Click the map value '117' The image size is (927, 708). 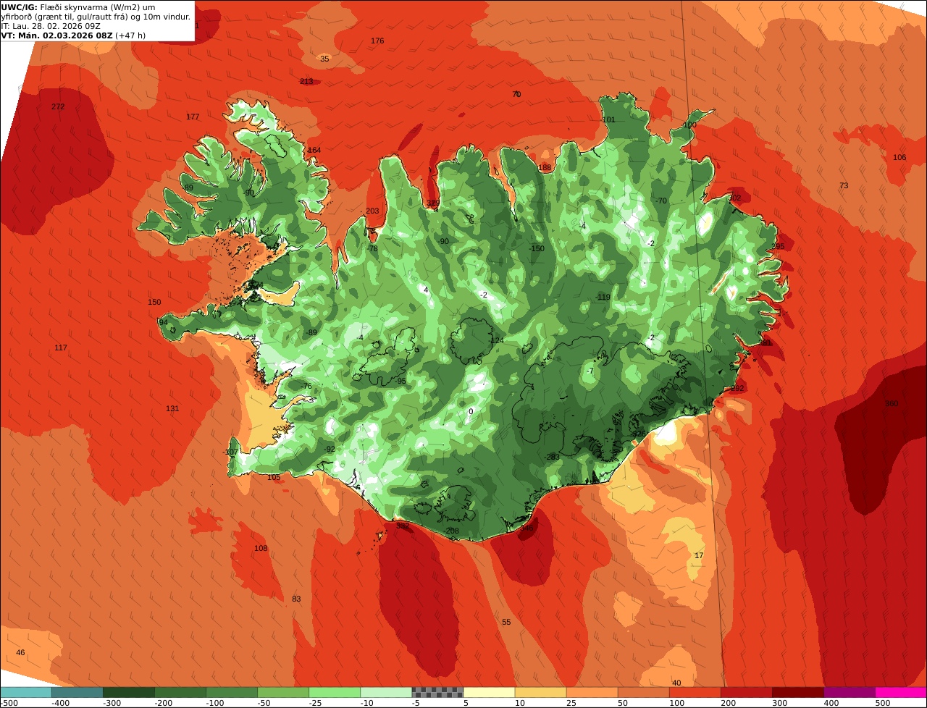[x=61, y=348]
